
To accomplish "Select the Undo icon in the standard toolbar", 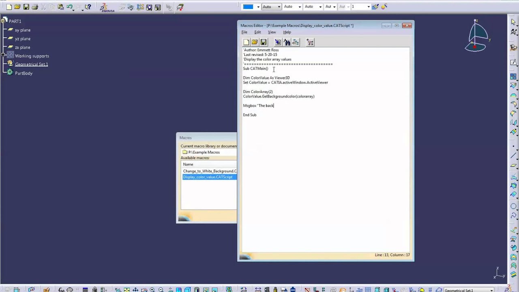I will click(x=69, y=6).
